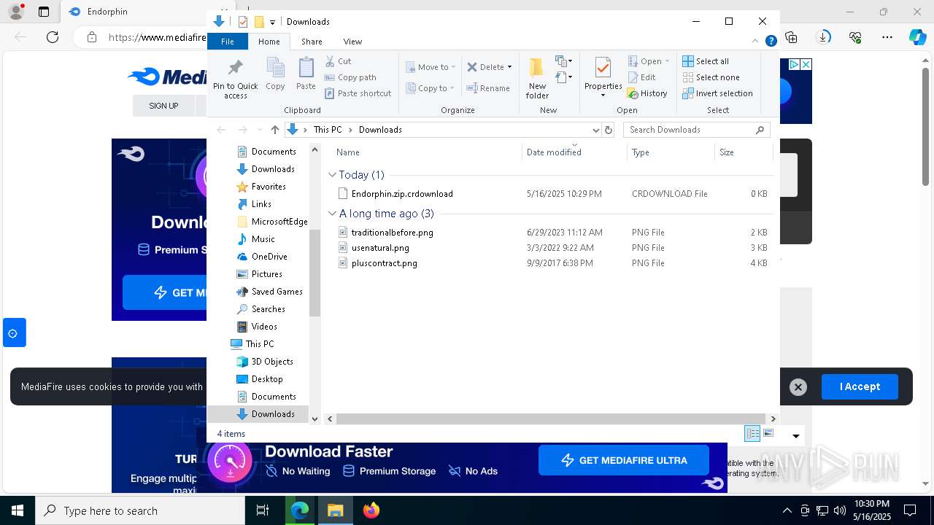Open Firefox from the taskbar
Image resolution: width=934 pixels, height=525 pixels.
click(371, 510)
